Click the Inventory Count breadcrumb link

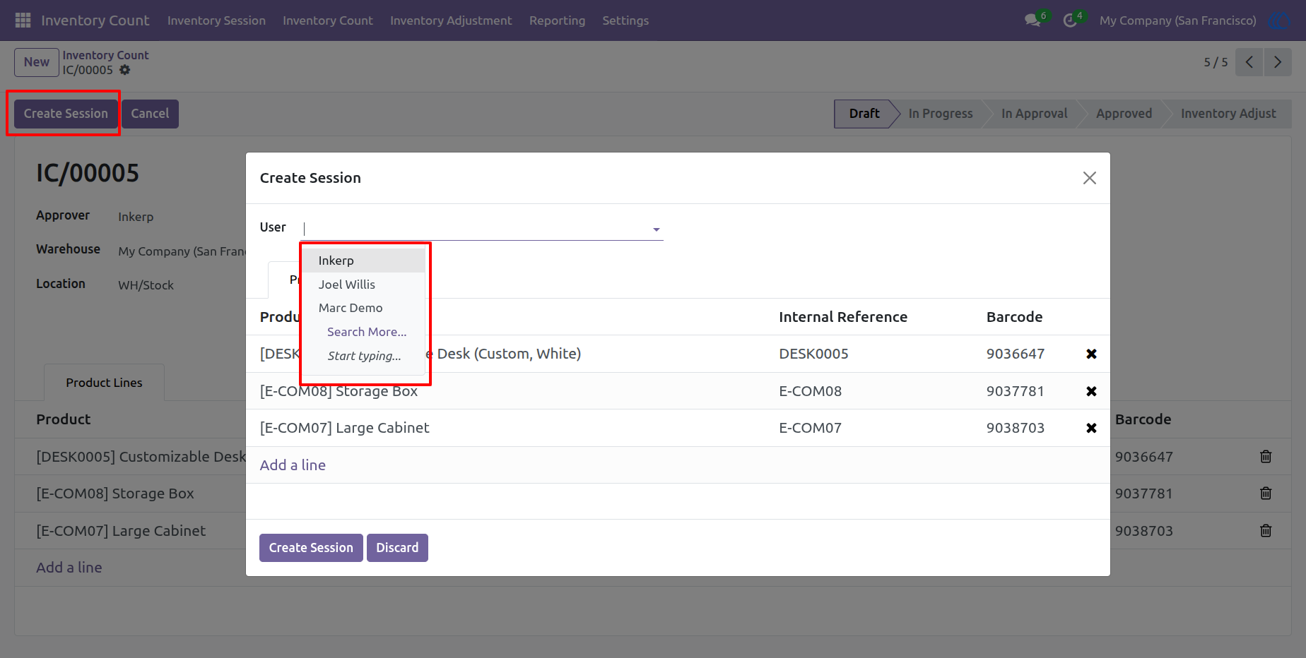point(105,55)
